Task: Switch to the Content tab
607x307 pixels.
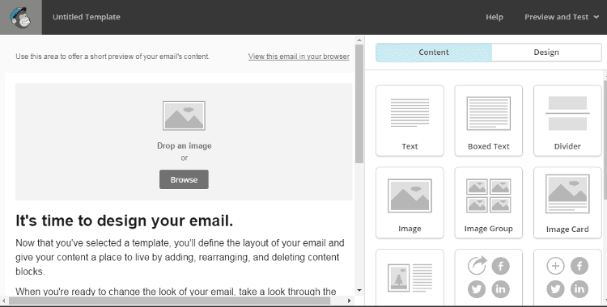Action: [x=434, y=53]
